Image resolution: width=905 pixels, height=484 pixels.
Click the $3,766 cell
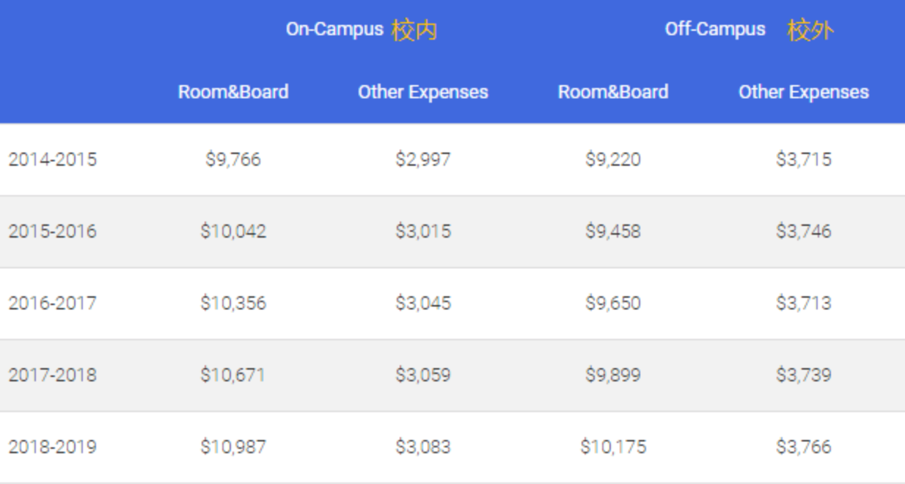[x=804, y=447]
